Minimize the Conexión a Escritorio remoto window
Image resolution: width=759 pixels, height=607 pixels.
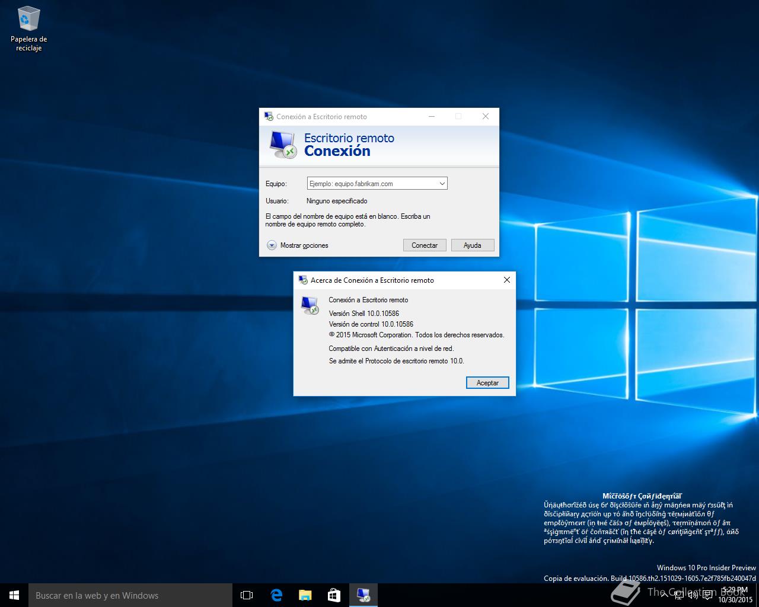(432, 116)
